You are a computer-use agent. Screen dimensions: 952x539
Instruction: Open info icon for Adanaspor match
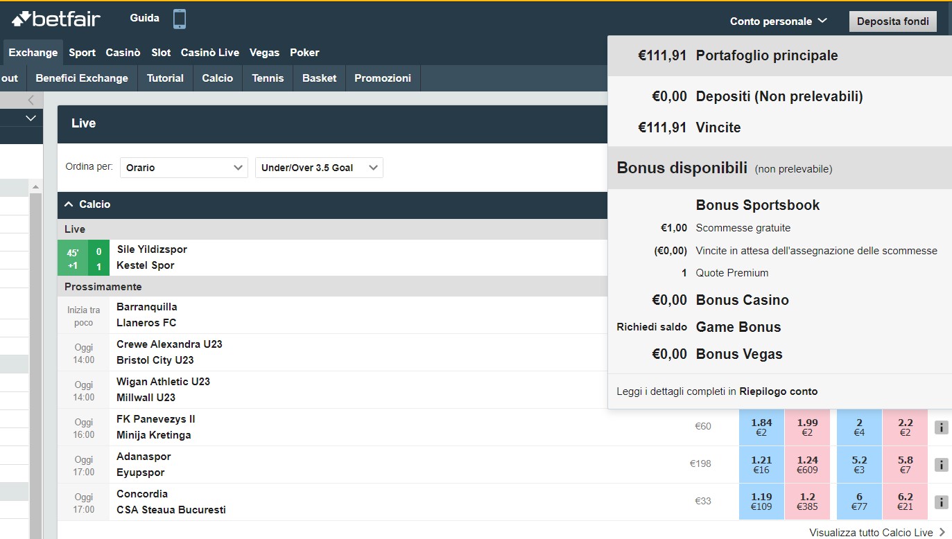click(941, 465)
